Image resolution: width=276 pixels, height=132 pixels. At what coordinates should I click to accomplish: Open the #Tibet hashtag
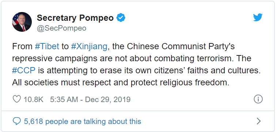47,47
